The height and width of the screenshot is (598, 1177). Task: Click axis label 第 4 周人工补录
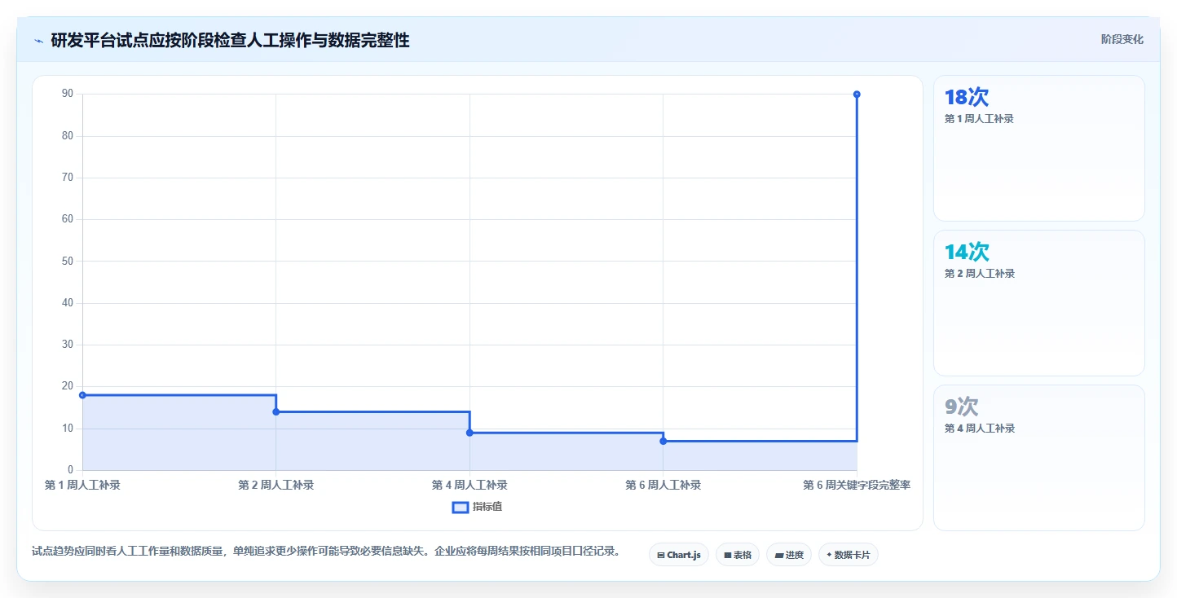click(x=469, y=485)
